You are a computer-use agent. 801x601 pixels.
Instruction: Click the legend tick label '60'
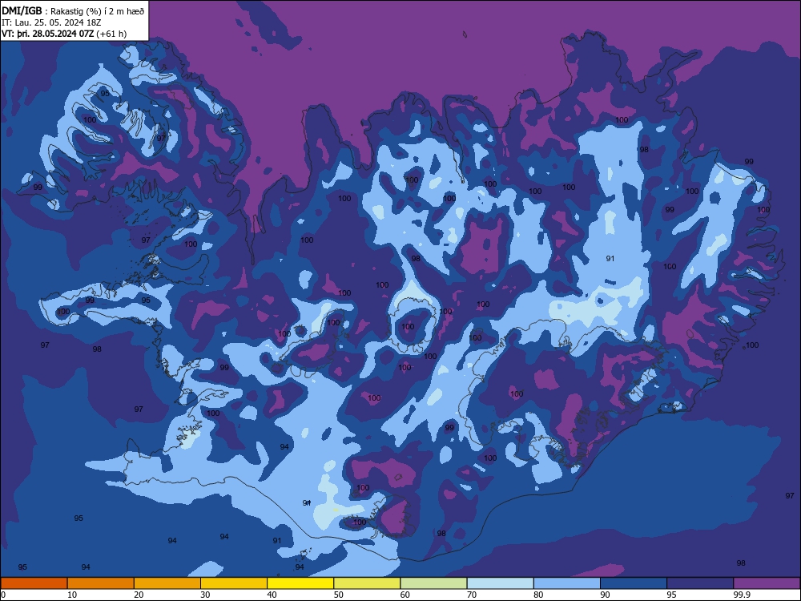(405, 595)
